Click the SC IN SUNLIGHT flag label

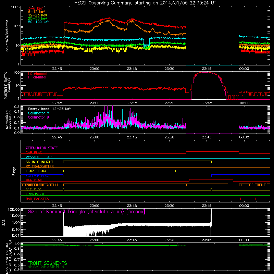[39, 162]
